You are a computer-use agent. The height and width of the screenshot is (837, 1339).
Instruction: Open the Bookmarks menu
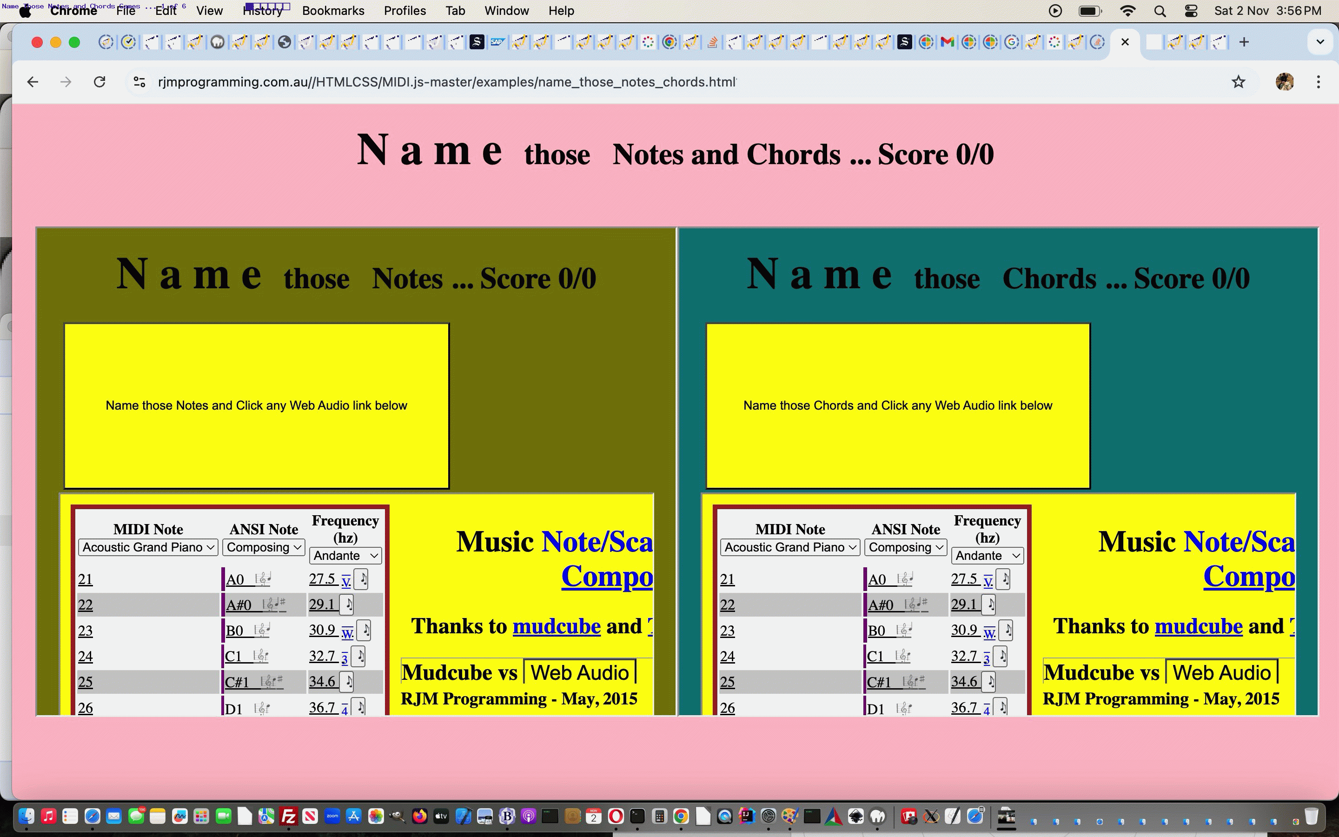333,11
